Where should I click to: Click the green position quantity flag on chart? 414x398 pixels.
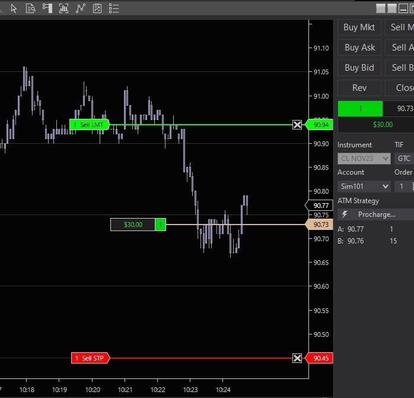160,225
